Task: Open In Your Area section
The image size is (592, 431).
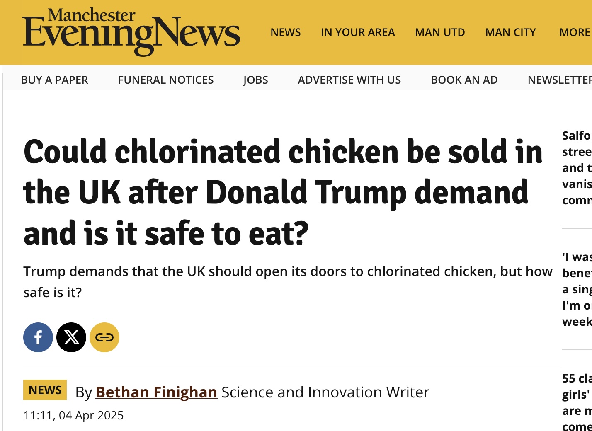Action: 358,32
